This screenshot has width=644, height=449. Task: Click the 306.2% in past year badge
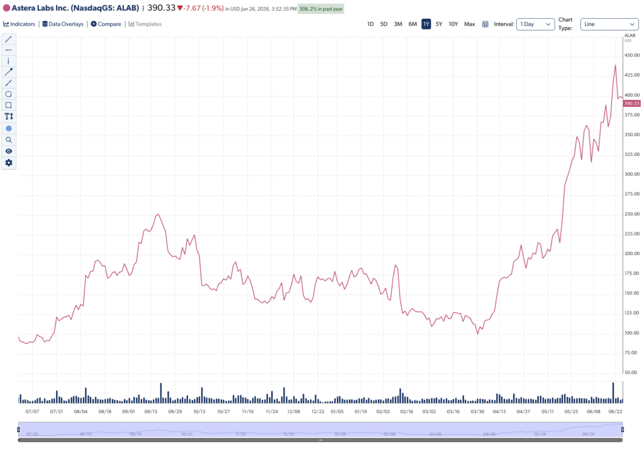pos(321,9)
